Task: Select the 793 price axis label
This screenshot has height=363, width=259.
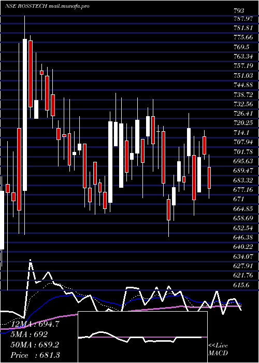Action: [239, 11]
